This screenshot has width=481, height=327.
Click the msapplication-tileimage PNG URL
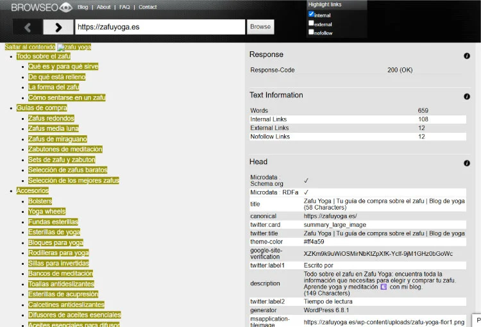pyautogui.click(x=384, y=322)
